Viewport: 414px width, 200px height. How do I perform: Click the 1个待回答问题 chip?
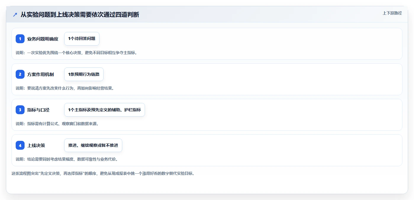pyautogui.click(x=82, y=39)
